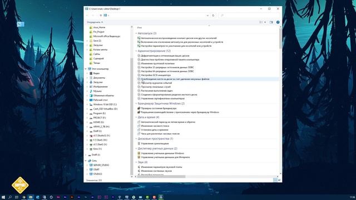
Task: Go up one folder level
Action: 101,16
